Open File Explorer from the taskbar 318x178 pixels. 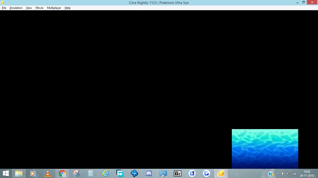click(19, 174)
